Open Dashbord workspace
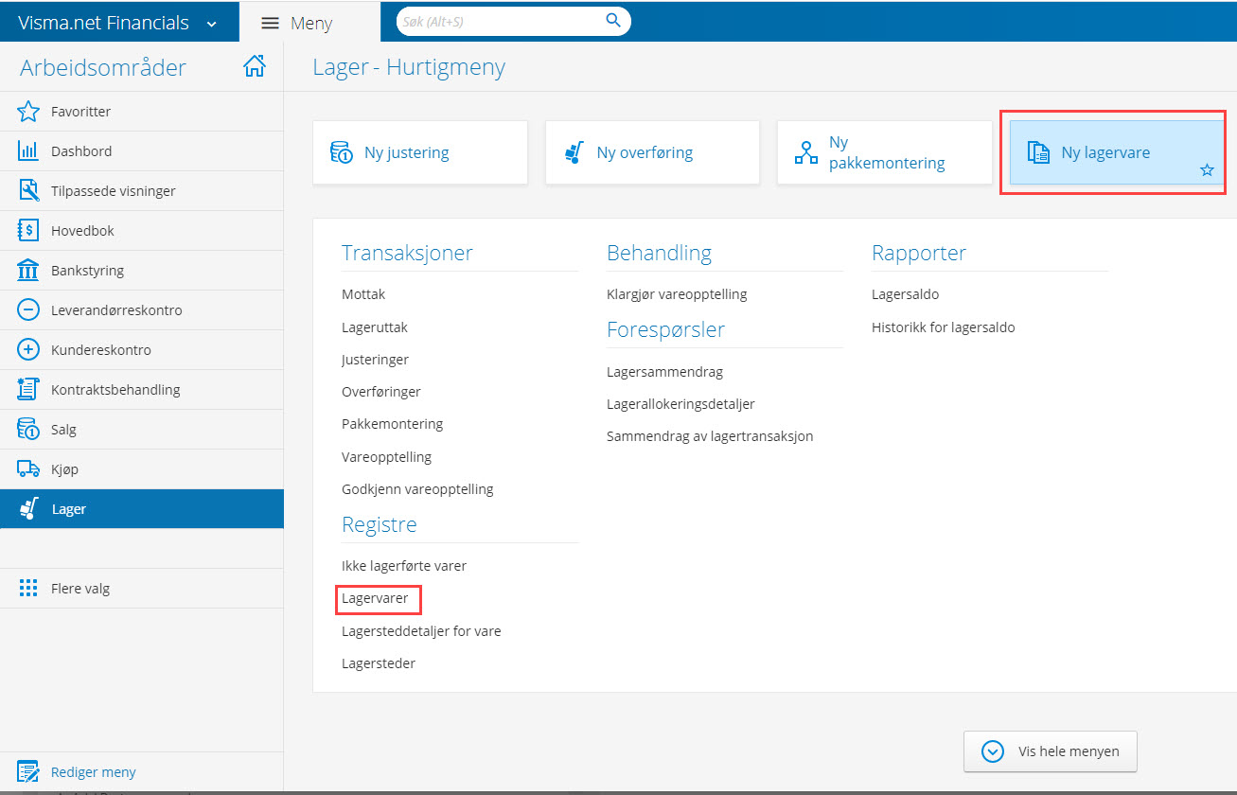The width and height of the screenshot is (1237, 795). pyautogui.click(x=142, y=151)
